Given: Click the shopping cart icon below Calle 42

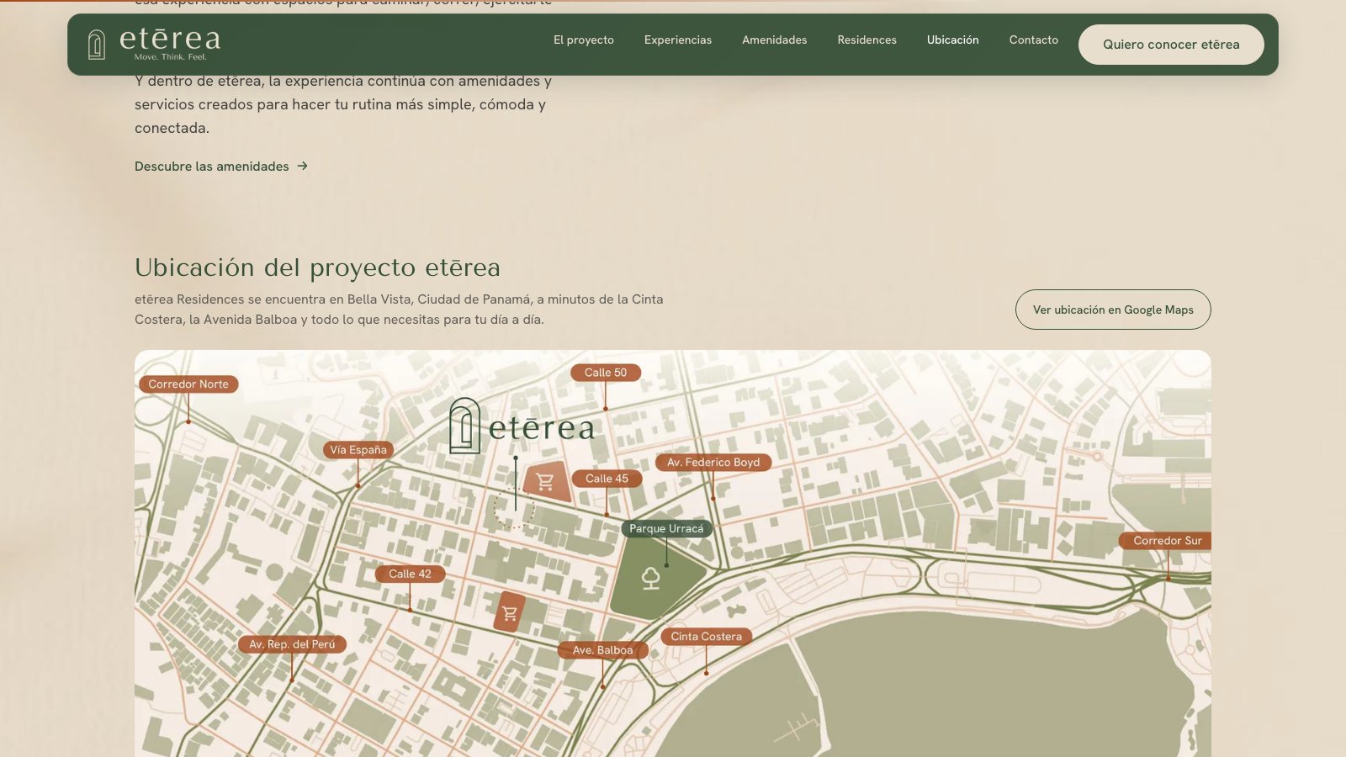Looking at the screenshot, I should 509,613.
